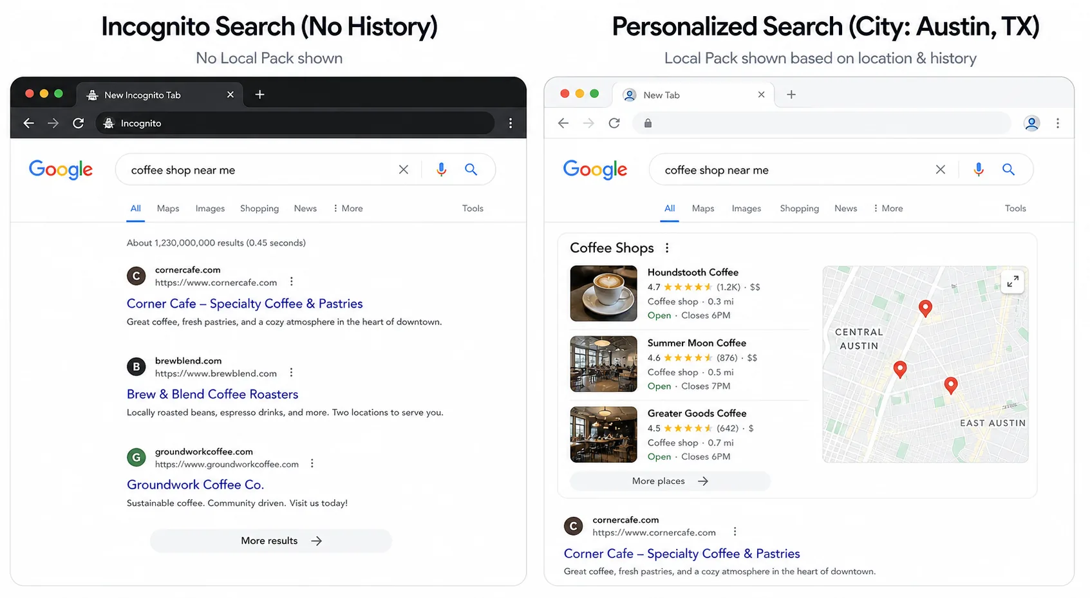The height and width of the screenshot is (598, 1090).
Task: Select All tab in Incognito window
Action: [135, 208]
